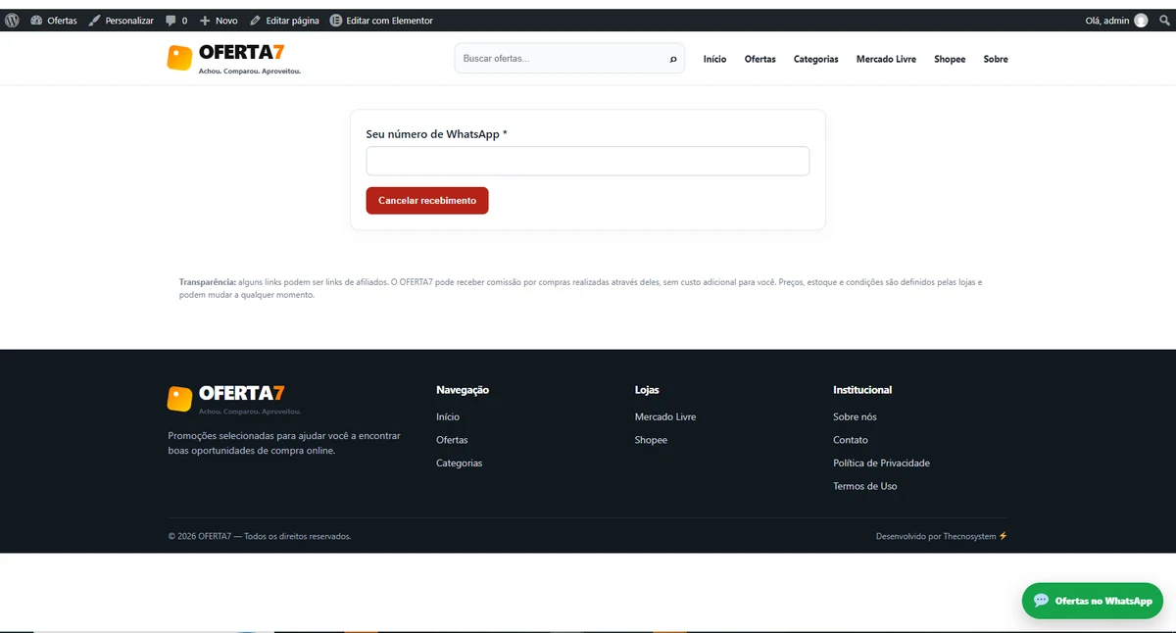Open the floating Ofertas no WhatsApp button
Screen dimensions: 1176x633
tap(1093, 601)
